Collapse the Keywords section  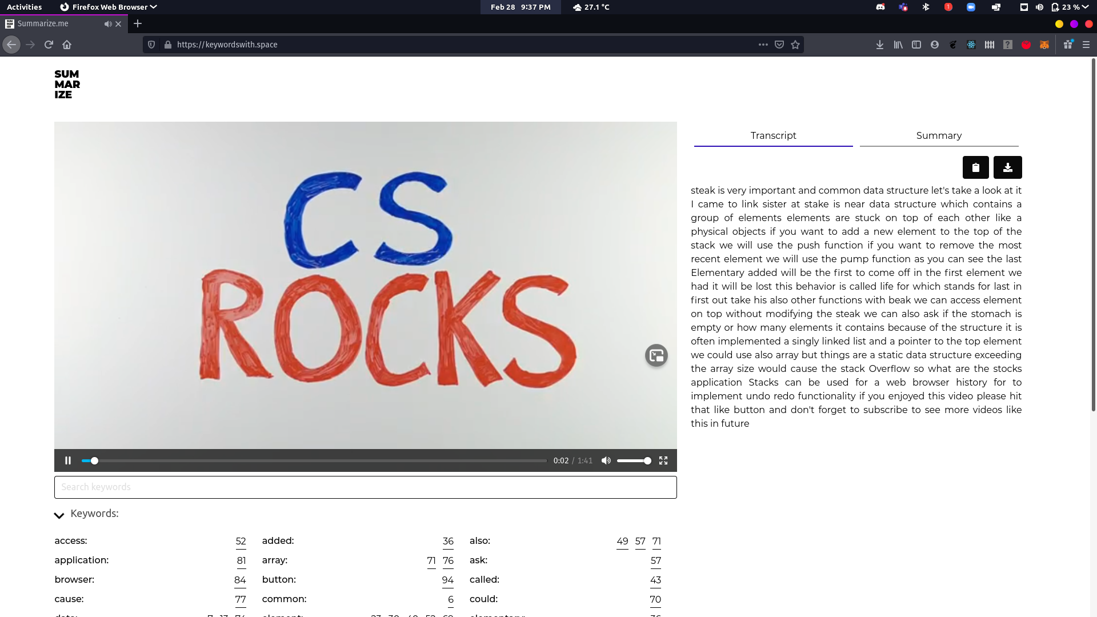pyautogui.click(x=59, y=515)
